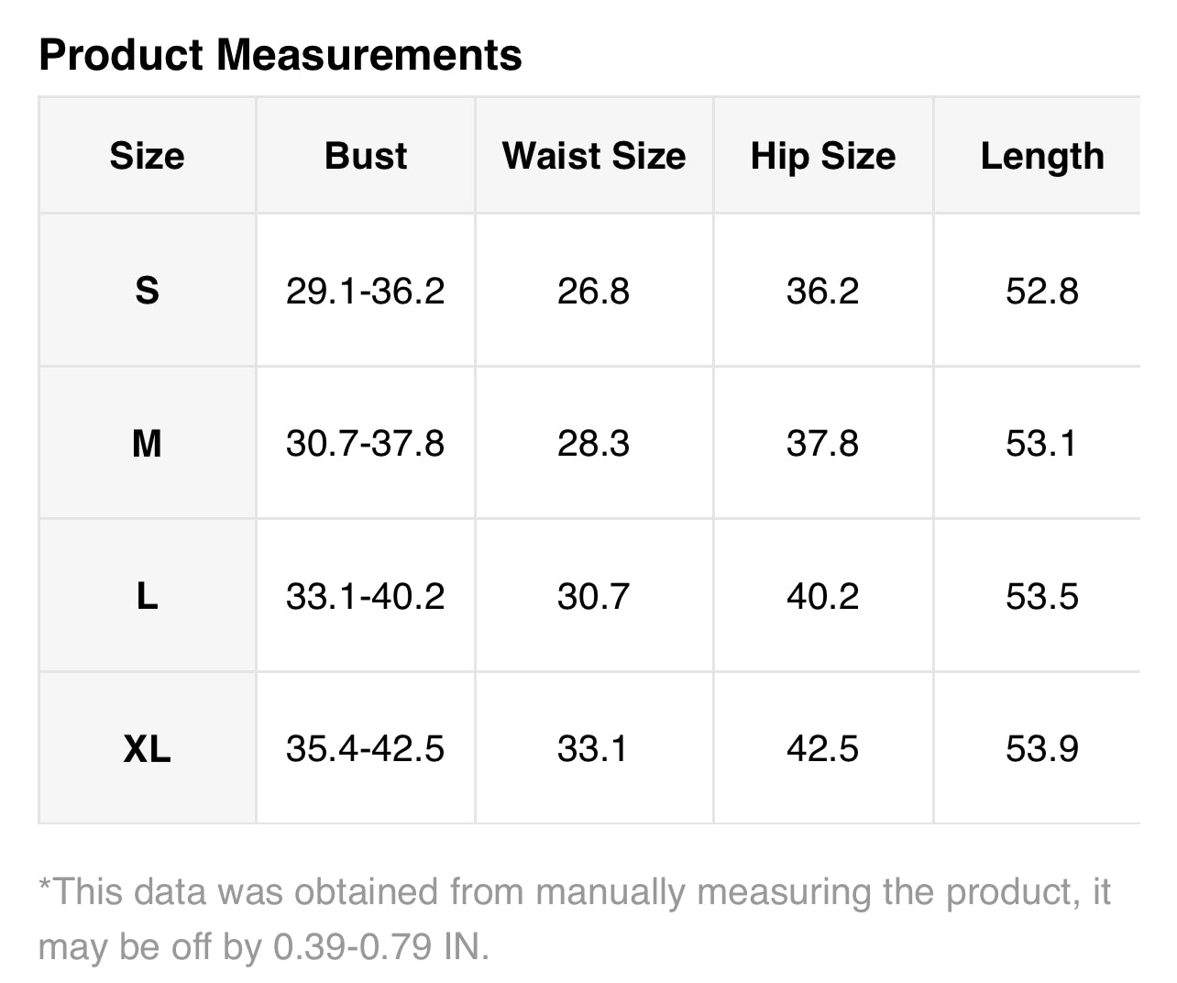Select the L size row label

click(x=147, y=597)
